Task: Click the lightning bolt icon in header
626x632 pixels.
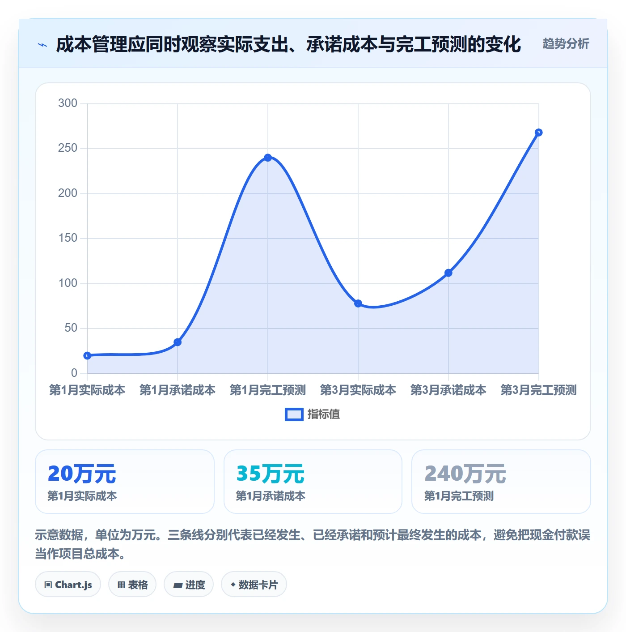Action: (x=42, y=45)
